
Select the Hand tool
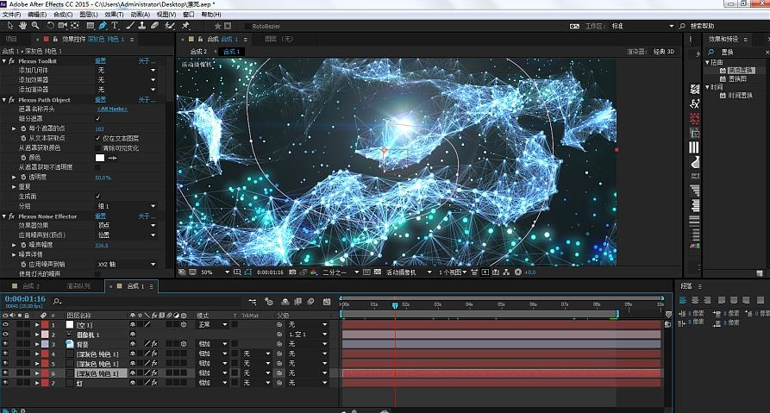click(22, 26)
